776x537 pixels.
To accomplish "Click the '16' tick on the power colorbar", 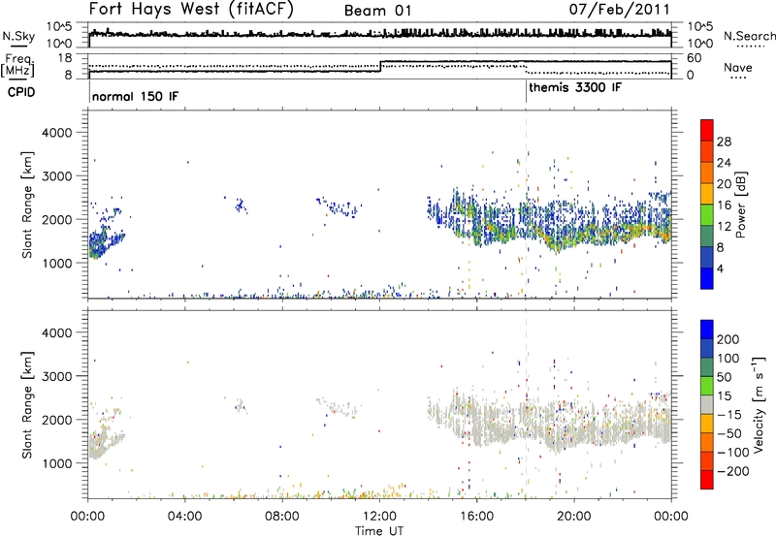I will click(x=724, y=205).
